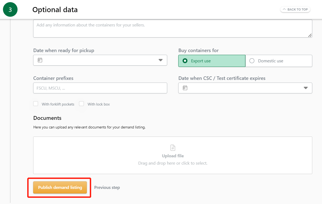Click the green step 3 circle badge

click(x=10, y=10)
